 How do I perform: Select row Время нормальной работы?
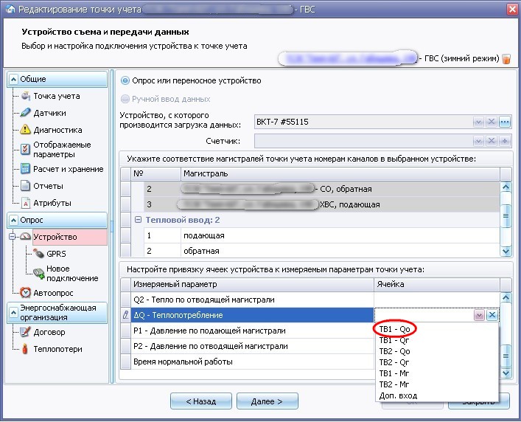252,362
